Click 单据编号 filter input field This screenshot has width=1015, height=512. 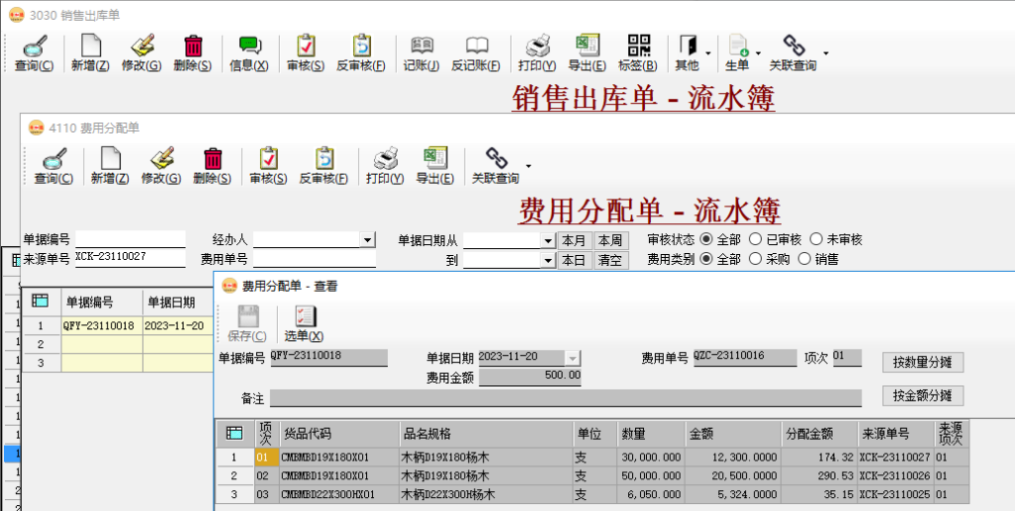(x=130, y=239)
